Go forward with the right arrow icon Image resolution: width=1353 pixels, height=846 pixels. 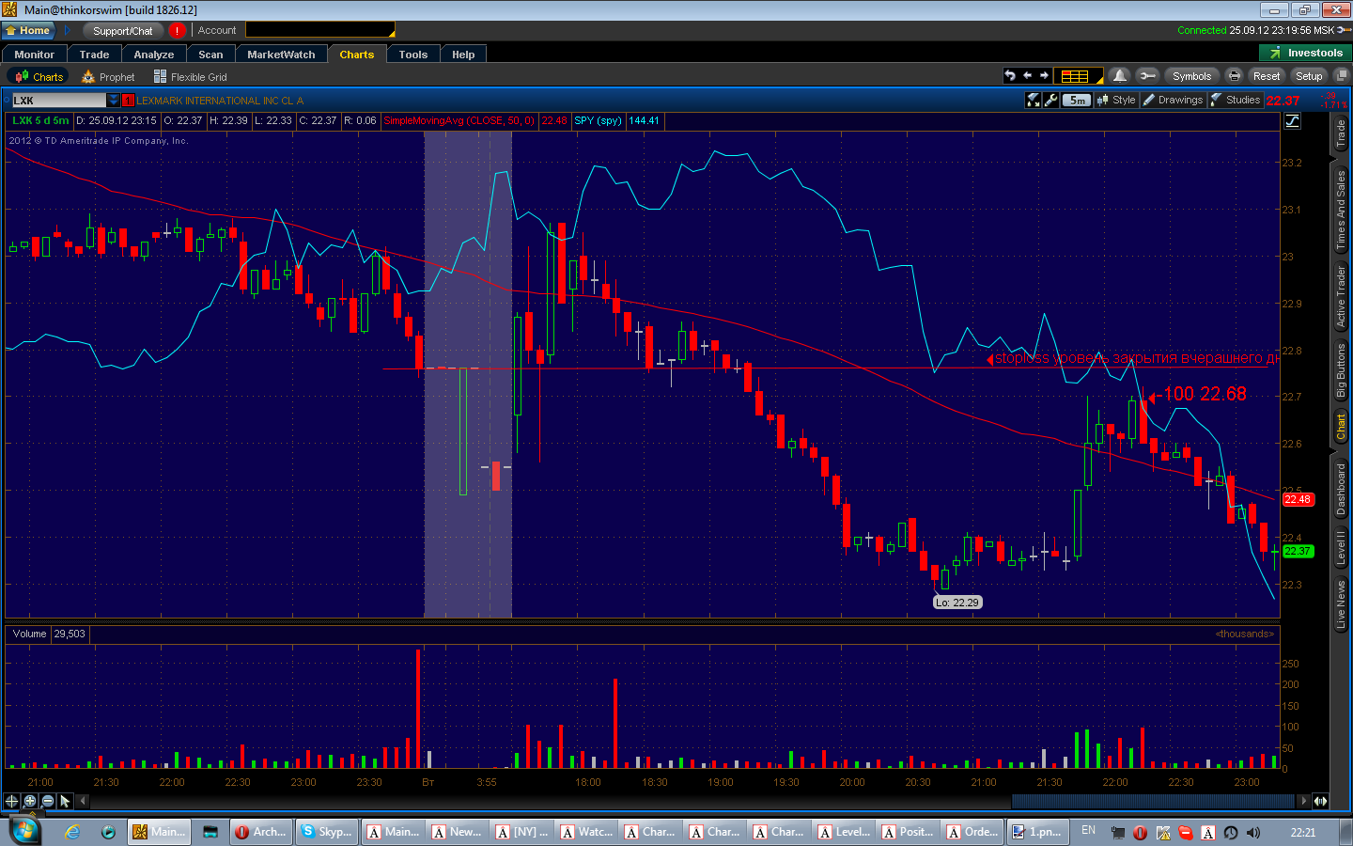click(1044, 76)
